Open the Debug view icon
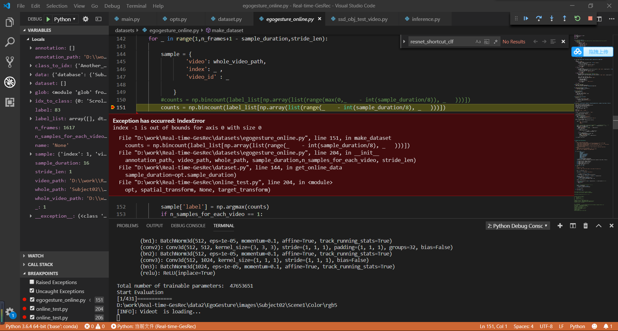Viewport: 618px width, 331px height. (10, 82)
